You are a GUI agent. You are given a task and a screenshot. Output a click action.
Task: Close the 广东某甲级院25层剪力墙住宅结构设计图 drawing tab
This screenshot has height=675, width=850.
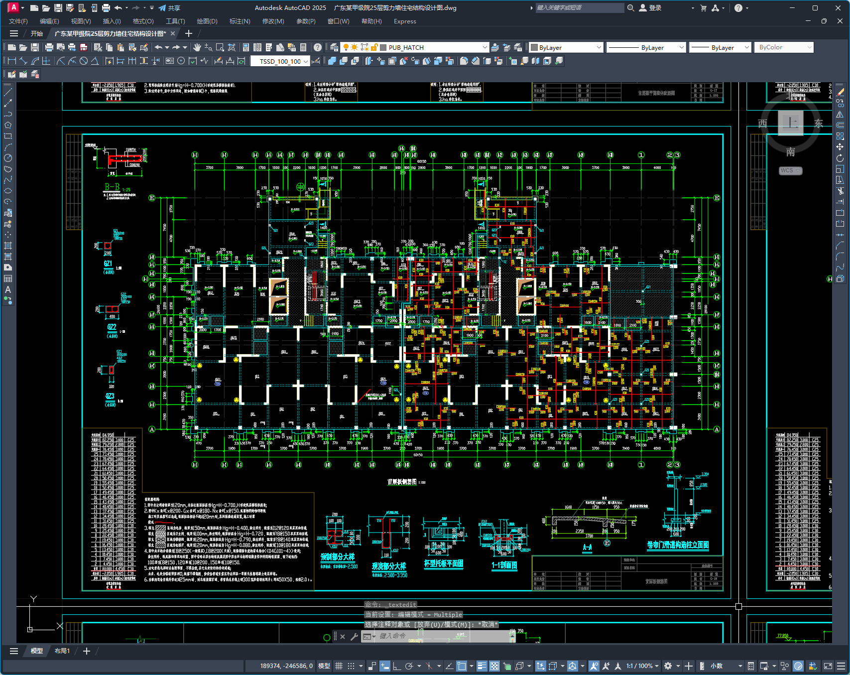click(x=173, y=33)
